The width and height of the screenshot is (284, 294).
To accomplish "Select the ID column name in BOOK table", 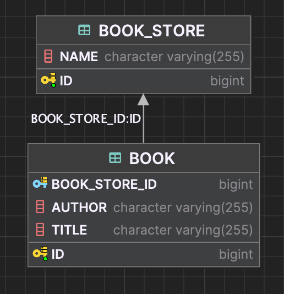I will pos(58,254).
